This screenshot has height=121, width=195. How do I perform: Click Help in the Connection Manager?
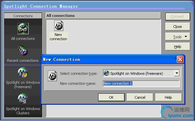click(178, 47)
